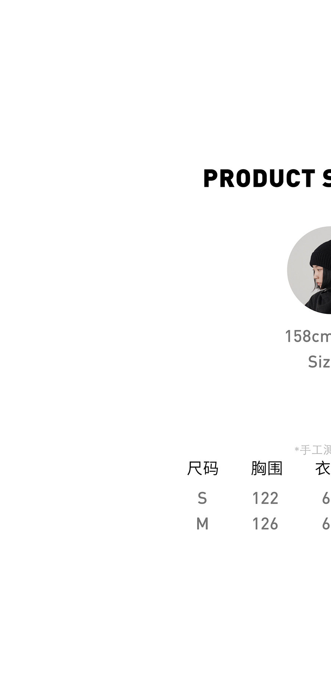
Task: Select the 尺码 column header
Action: pyautogui.click(x=203, y=468)
